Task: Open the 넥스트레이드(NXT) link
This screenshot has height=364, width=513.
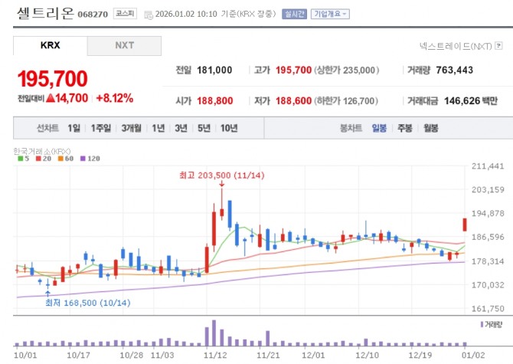Action: coord(456,46)
